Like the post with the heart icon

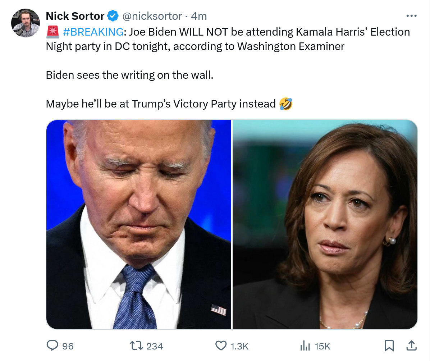[221, 346]
